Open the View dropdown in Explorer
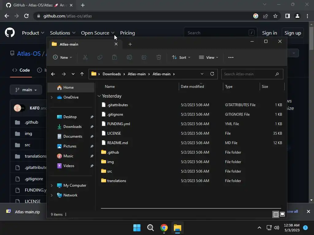Image resolution: width=314 pixels, height=235 pixels. [209, 57]
